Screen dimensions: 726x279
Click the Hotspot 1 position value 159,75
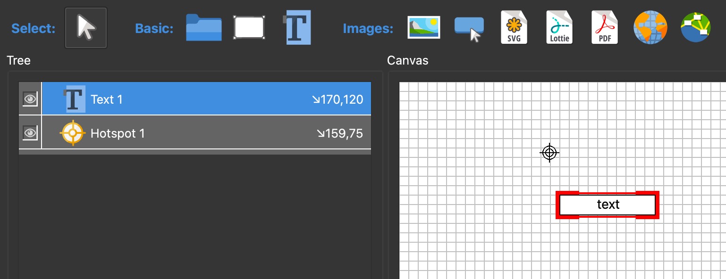point(340,133)
